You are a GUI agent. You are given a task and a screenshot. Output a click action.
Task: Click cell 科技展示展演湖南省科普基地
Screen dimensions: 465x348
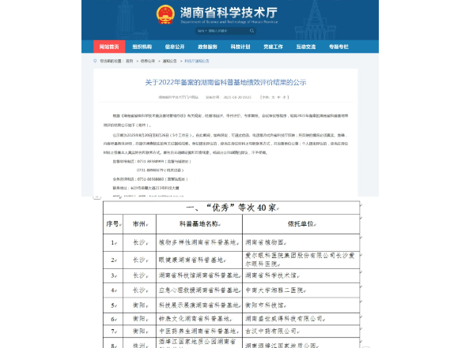click(x=199, y=305)
